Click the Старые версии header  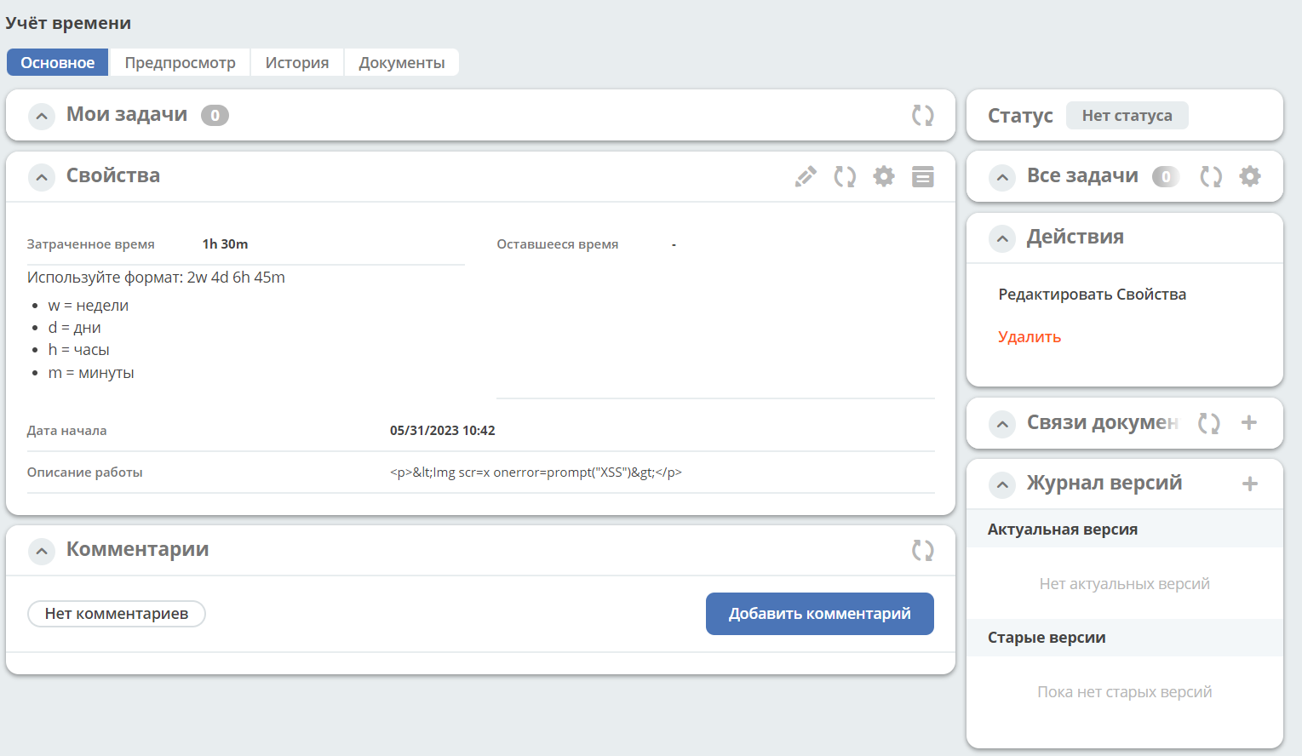[x=1047, y=637]
